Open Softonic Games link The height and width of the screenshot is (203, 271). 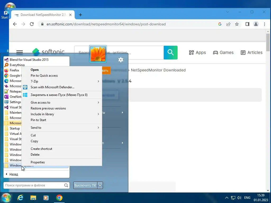click(x=223, y=53)
